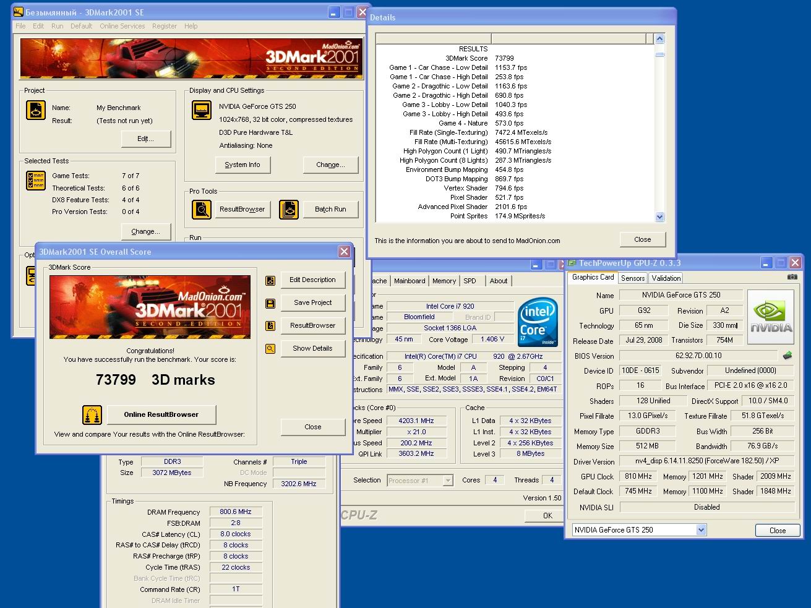Viewport: 811px width, 608px height.
Task: Click the Details list scroll down arrow
Action: (x=659, y=216)
